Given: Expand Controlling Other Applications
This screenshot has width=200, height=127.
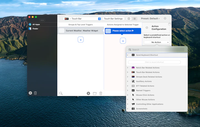Looking at the screenshot, I should pos(127,104).
